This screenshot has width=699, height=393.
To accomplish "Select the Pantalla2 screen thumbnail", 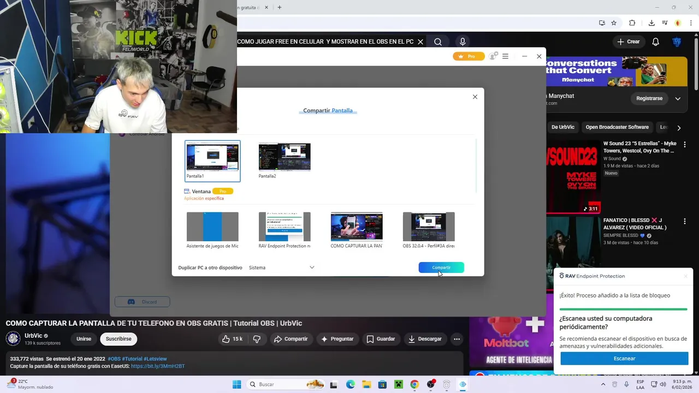I will (285, 161).
